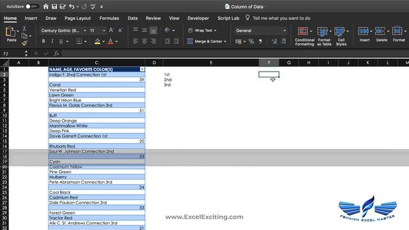The image size is (409, 230).
Task: Click the Wrap Text button
Action: [x=202, y=31]
